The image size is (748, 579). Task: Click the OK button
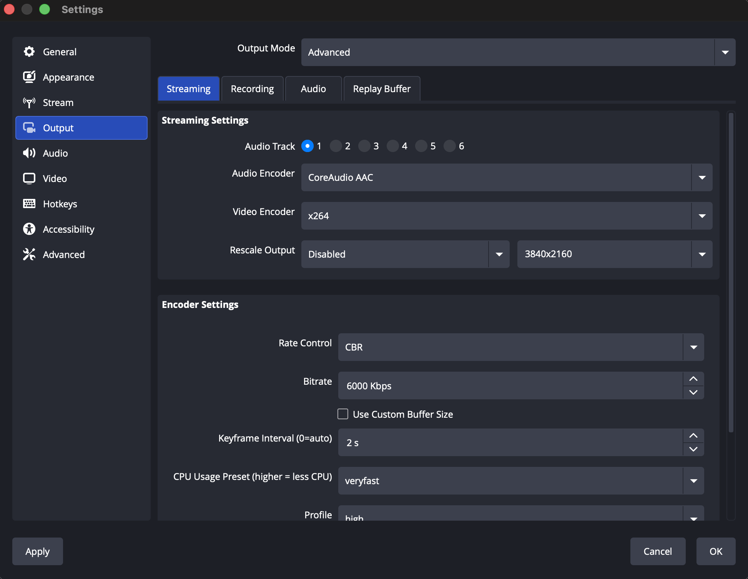tap(716, 551)
